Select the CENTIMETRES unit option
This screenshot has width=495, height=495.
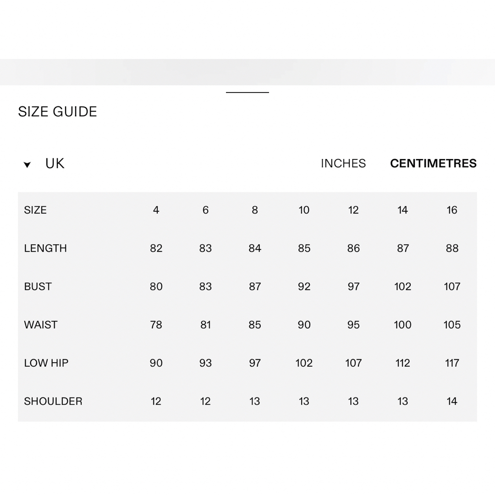click(x=433, y=164)
